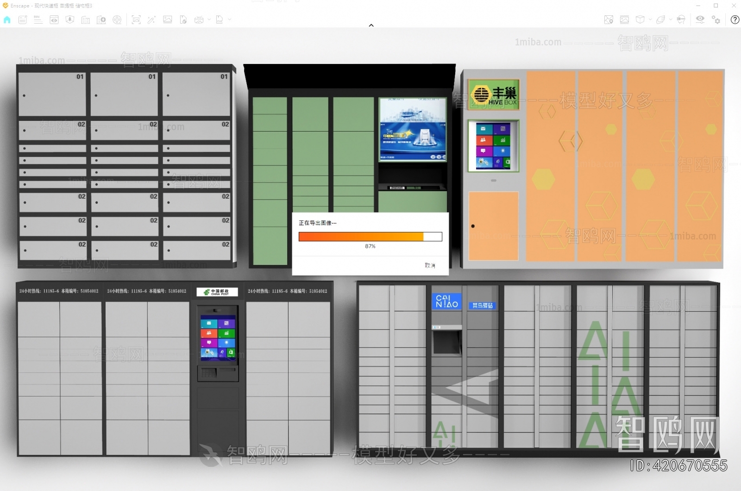Open the Asset Library buildings icon
This screenshot has width=741, height=491.
(86, 19)
